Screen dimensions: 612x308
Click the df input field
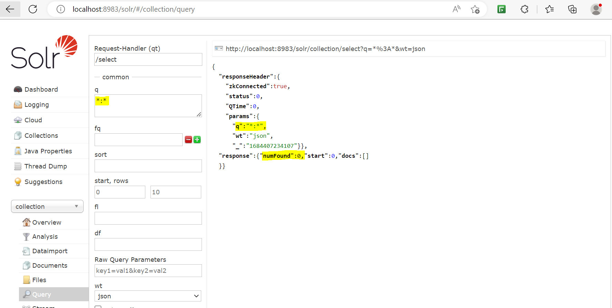[148, 244]
